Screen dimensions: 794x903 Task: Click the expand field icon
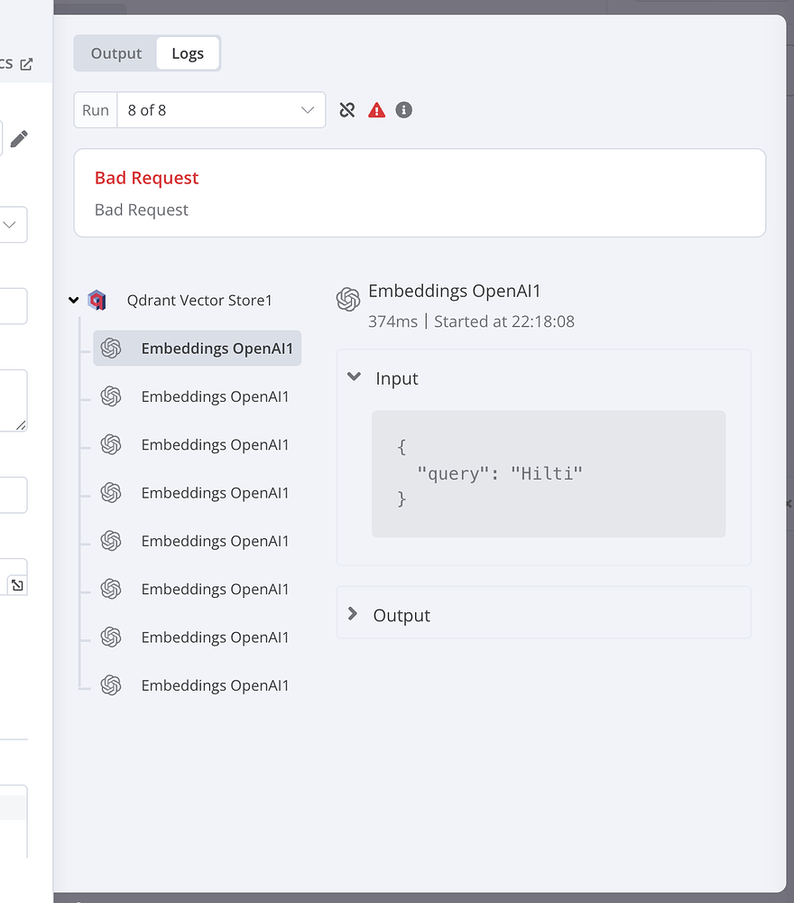pos(17,585)
